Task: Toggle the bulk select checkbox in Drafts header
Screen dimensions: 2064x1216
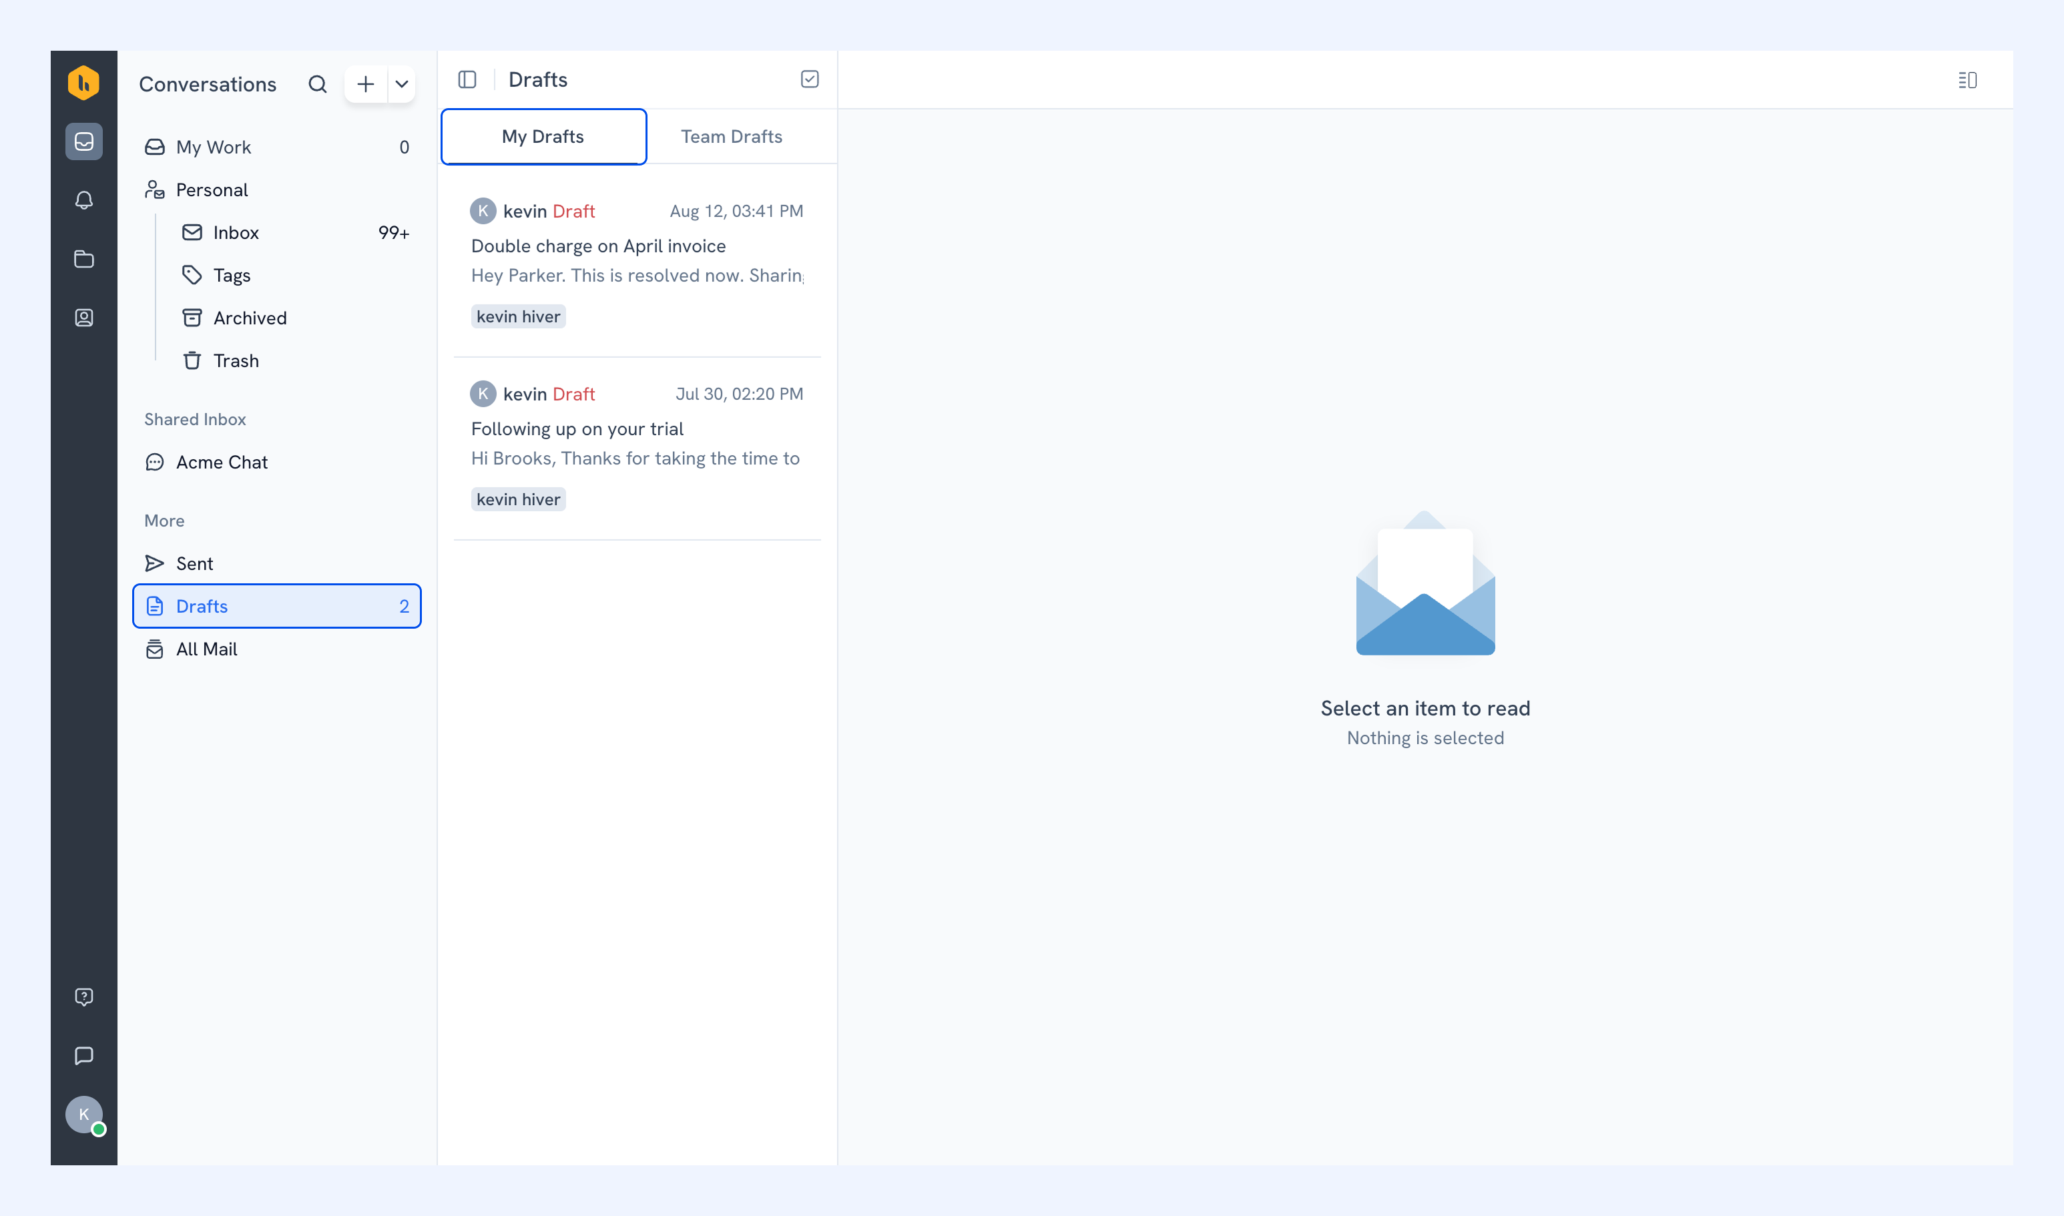Action: click(x=810, y=79)
